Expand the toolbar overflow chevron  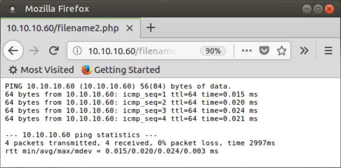(x=304, y=51)
